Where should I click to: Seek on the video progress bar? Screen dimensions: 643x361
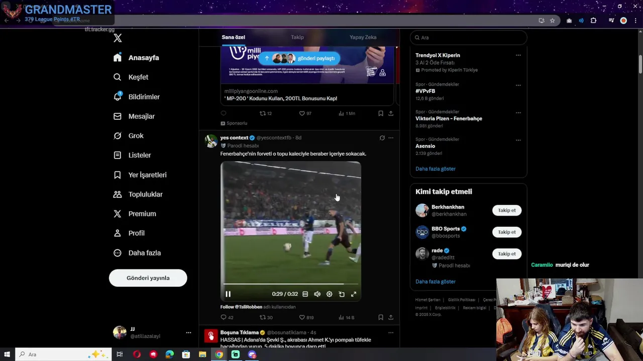[291, 284]
